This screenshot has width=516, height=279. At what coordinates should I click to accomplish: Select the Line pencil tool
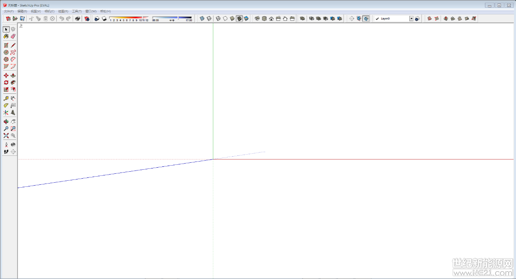(13, 45)
